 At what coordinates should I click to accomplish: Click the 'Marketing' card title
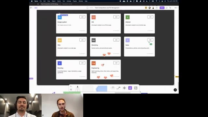[x=95, y=45]
